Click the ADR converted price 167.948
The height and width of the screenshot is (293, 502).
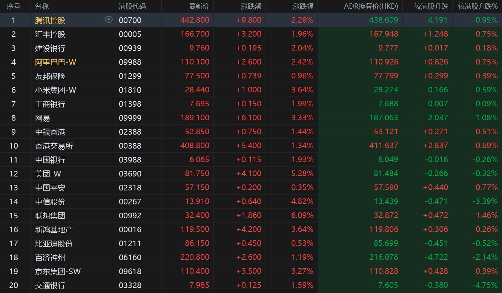[384, 34]
